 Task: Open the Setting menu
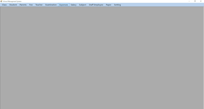[117, 5]
